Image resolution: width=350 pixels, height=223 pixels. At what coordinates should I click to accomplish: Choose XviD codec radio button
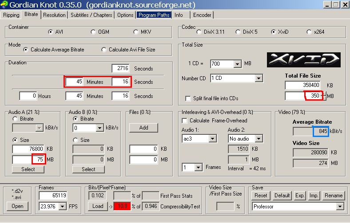pyautogui.click(x=274, y=32)
